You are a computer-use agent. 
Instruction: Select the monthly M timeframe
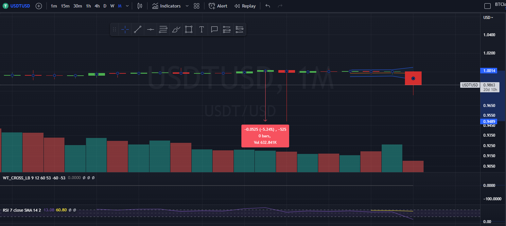(x=120, y=6)
